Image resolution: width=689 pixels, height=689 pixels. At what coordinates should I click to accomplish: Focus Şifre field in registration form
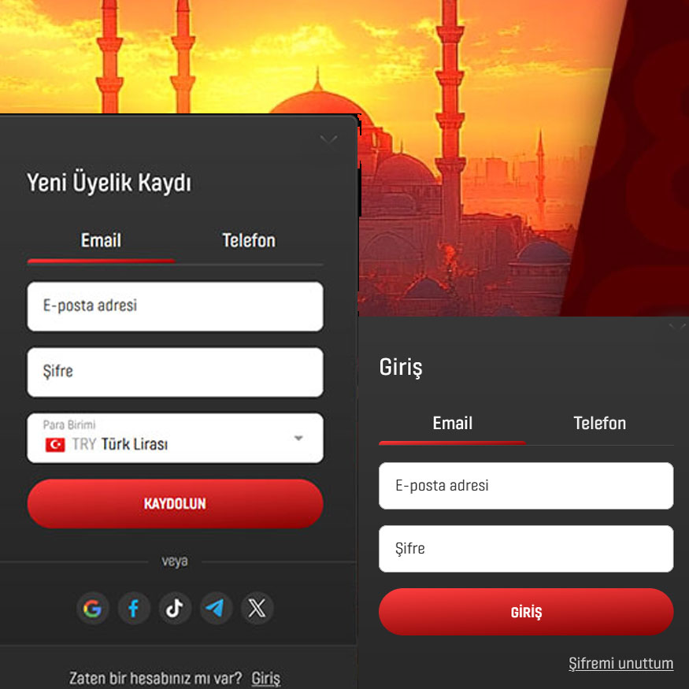pos(176,372)
